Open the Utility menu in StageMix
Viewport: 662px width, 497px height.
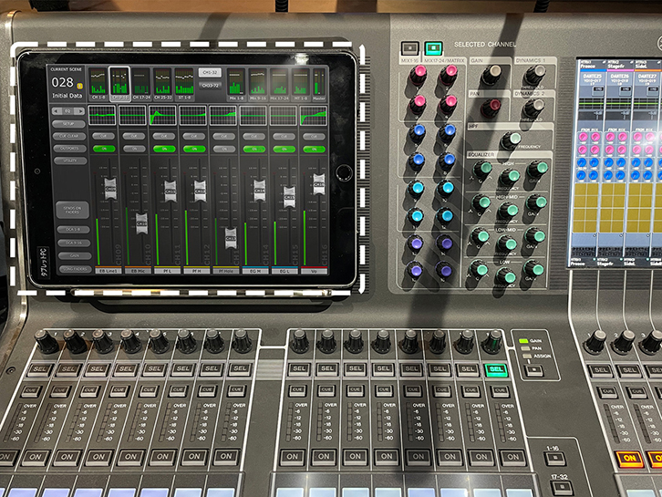coord(71,160)
